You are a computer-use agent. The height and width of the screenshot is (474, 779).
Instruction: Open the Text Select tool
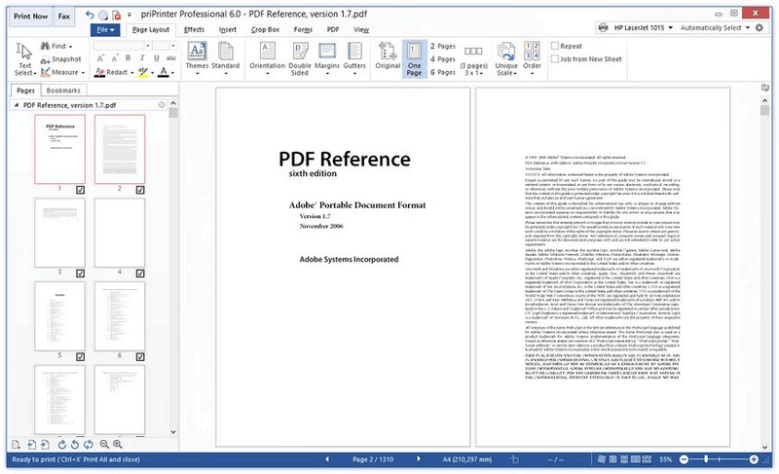point(24,59)
